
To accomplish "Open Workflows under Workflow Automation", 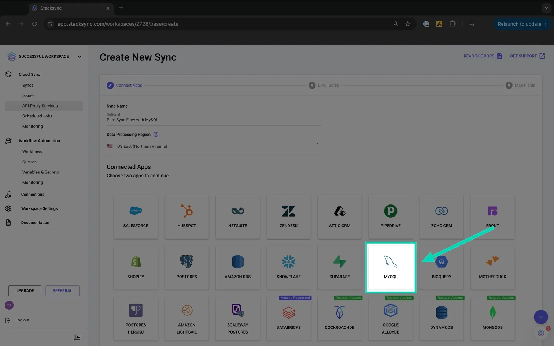I will click(x=32, y=152).
